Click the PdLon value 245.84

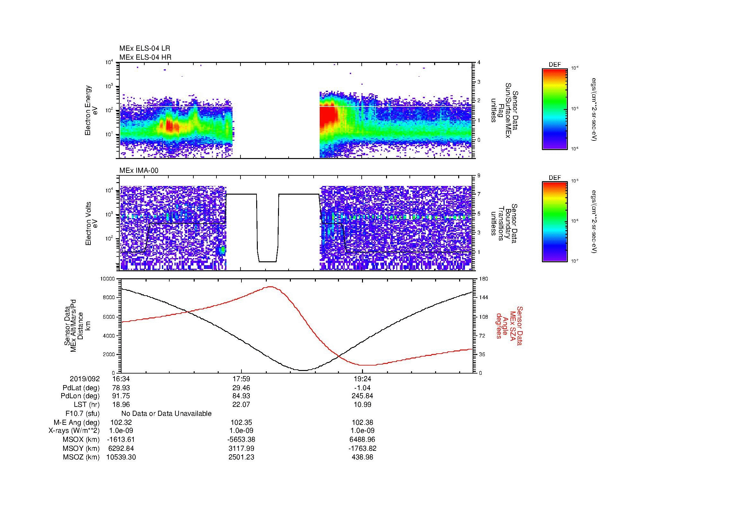(x=362, y=396)
